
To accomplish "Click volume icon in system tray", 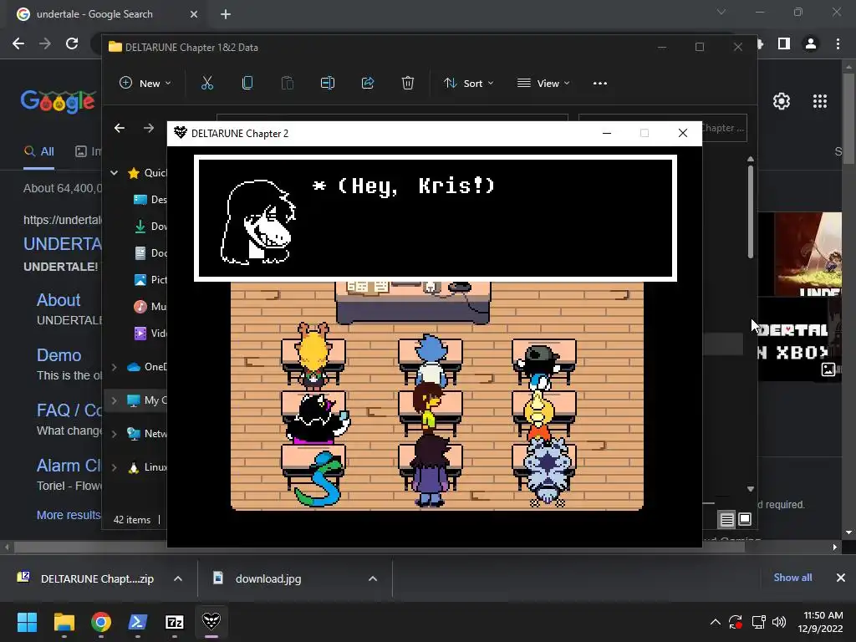I will coord(779,622).
